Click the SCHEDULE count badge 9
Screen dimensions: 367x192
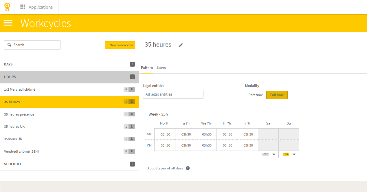click(x=132, y=164)
